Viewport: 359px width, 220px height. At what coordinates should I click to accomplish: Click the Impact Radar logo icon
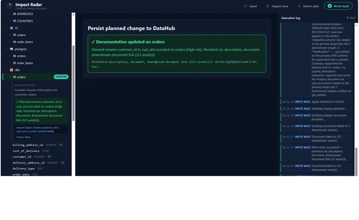pos(9,5)
